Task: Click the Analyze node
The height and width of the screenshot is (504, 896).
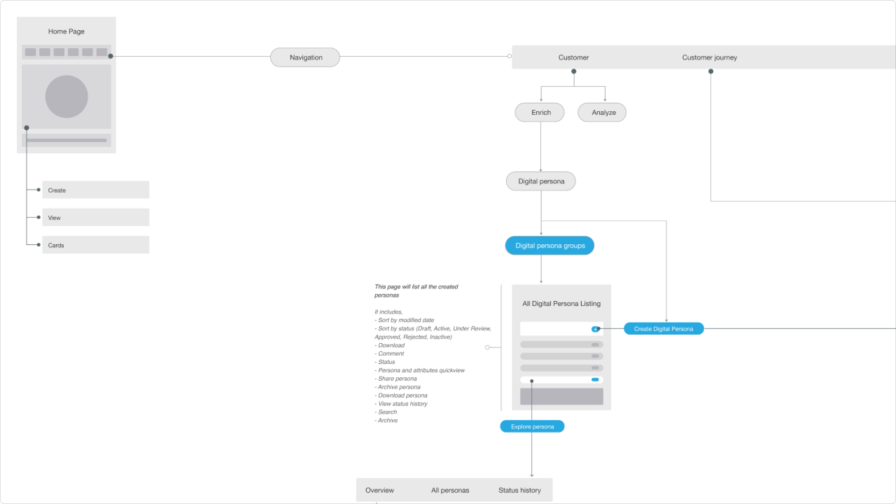Action: pyautogui.click(x=602, y=112)
